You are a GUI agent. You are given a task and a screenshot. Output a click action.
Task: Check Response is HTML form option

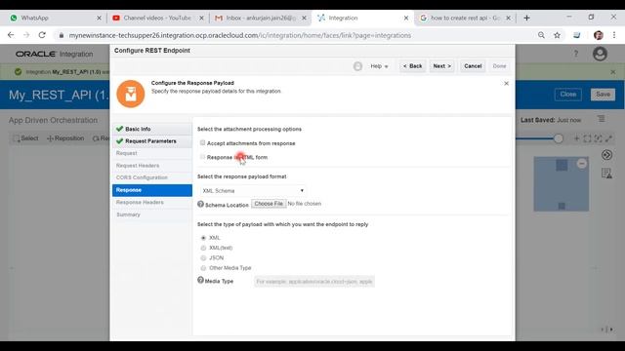202,157
